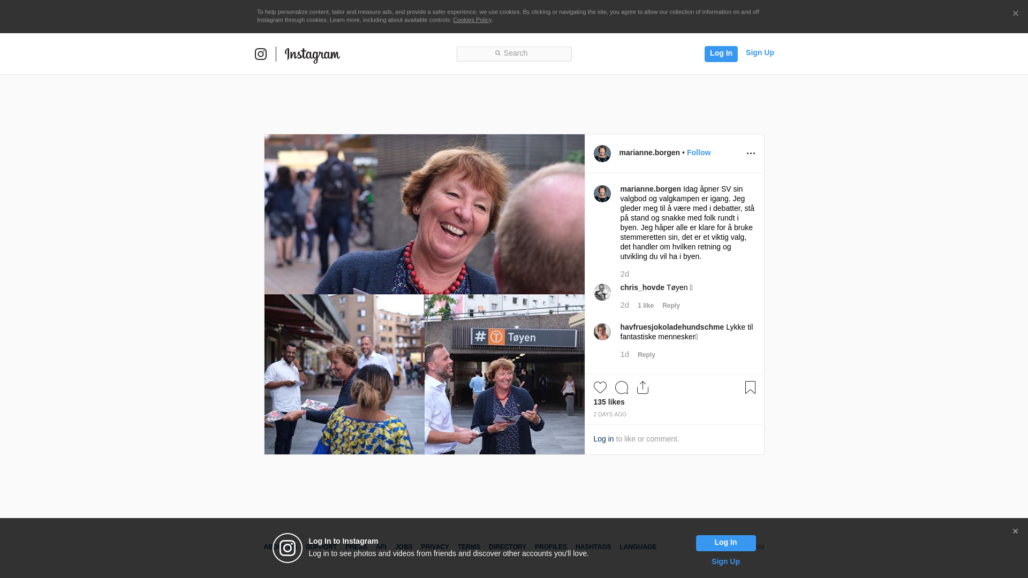1028x578 pixels.
Task: Click the Instagram camera glyph logo
Action: tap(261, 54)
